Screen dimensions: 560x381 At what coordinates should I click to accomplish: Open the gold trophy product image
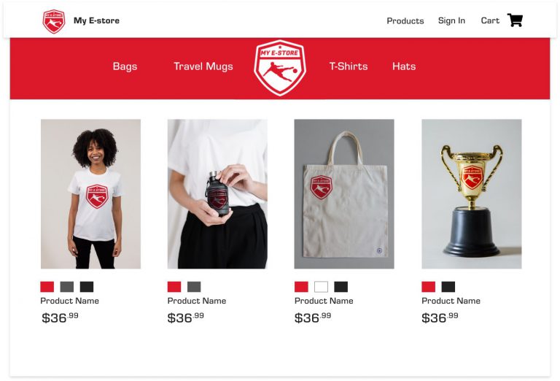(472, 194)
